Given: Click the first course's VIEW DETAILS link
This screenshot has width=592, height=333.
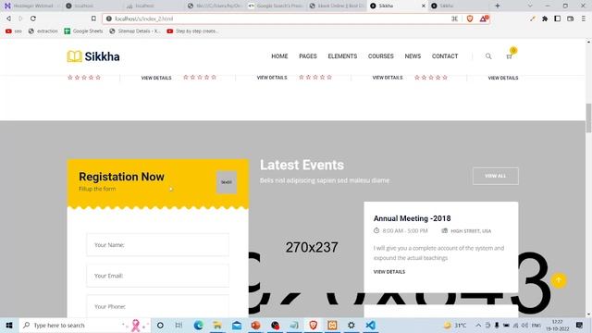Looking at the screenshot, I should (x=156, y=78).
